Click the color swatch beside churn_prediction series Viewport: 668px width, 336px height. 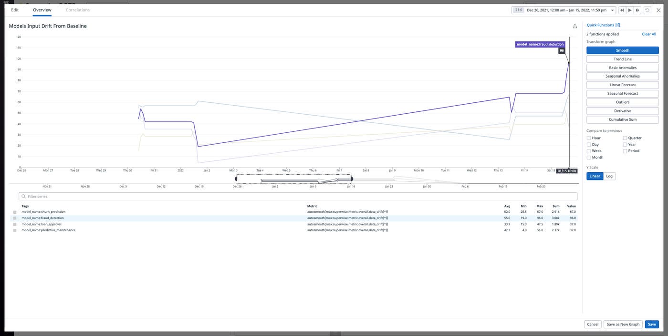pyautogui.click(x=14, y=211)
